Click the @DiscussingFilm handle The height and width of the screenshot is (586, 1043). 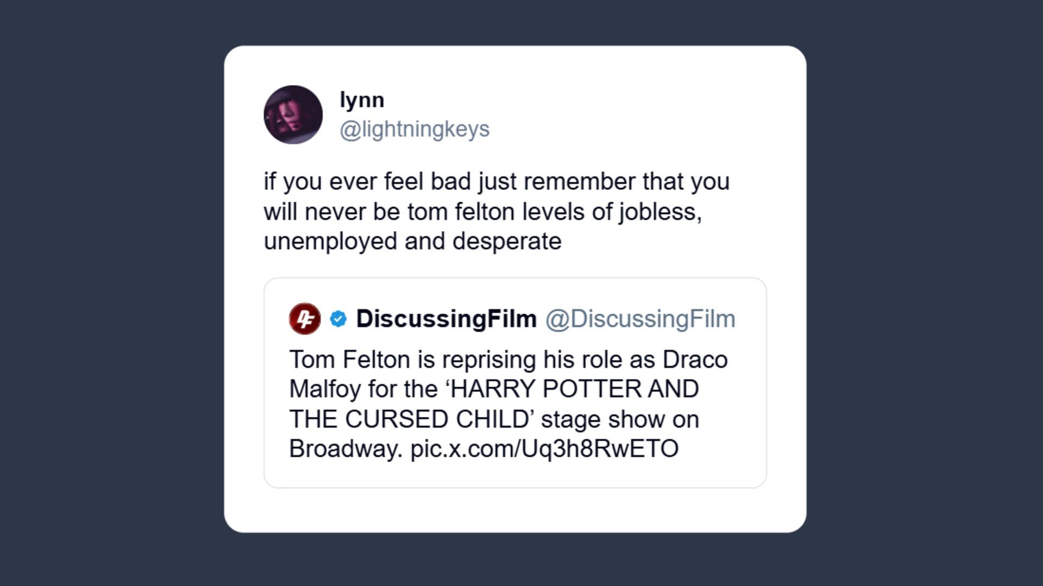(x=640, y=319)
